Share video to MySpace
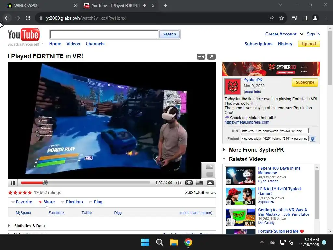This screenshot has width=333, height=250. pyautogui.click(x=23, y=213)
